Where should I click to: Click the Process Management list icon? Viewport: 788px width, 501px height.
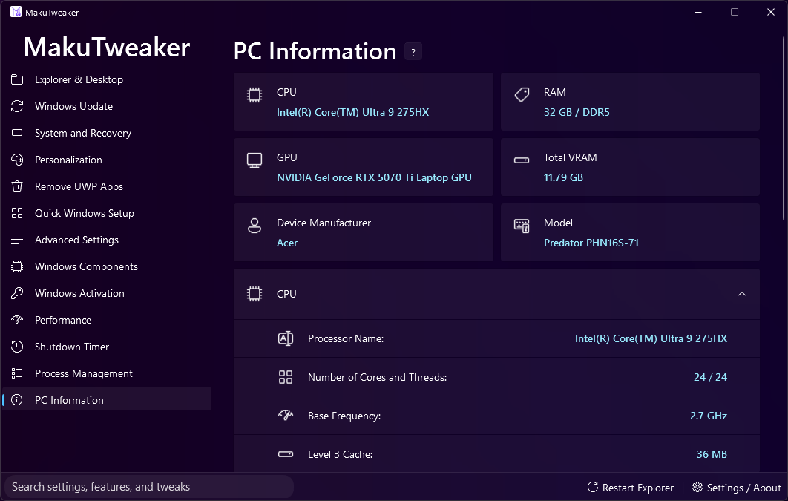17,373
